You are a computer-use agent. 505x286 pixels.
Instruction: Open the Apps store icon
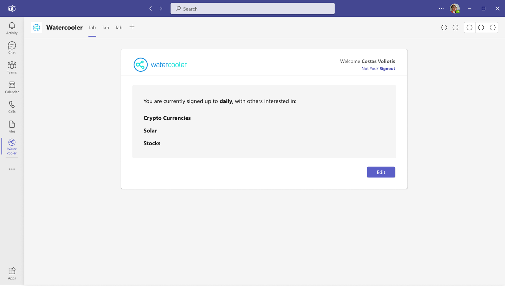[12, 274]
